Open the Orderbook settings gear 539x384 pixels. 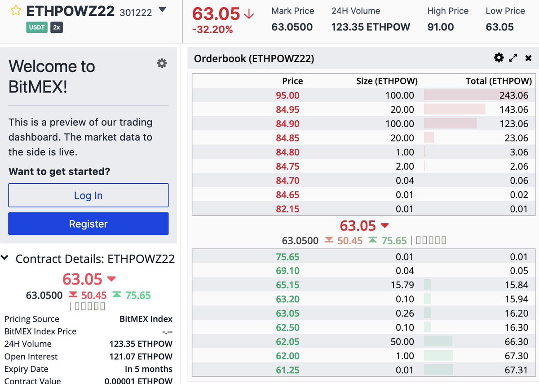(x=499, y=57)
